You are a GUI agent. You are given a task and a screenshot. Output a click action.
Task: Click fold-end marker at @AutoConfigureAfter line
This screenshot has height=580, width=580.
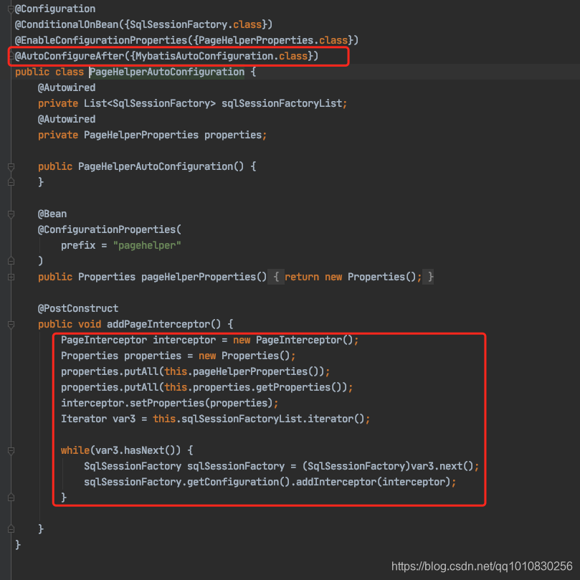[x=10, y=56]
